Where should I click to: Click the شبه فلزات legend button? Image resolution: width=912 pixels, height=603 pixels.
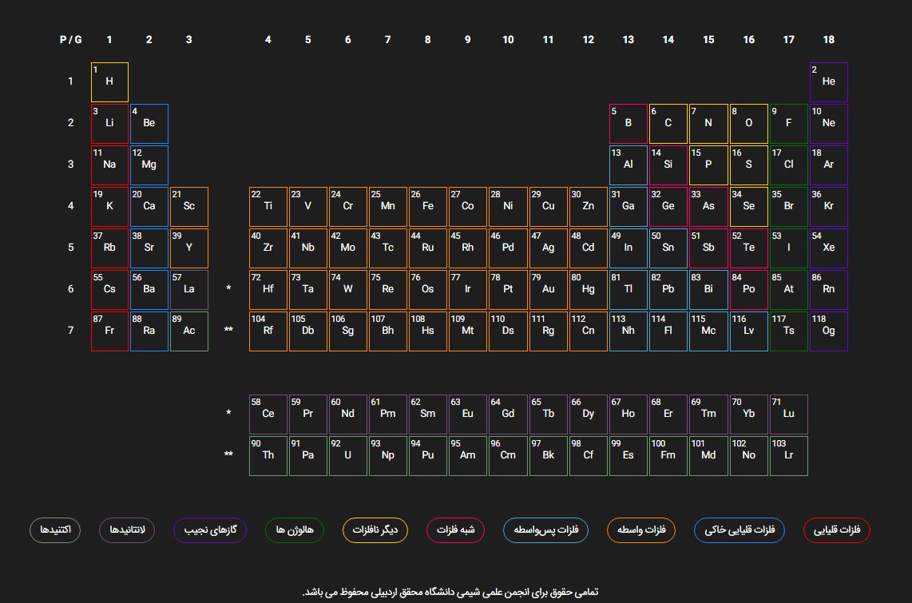(455, 530)
